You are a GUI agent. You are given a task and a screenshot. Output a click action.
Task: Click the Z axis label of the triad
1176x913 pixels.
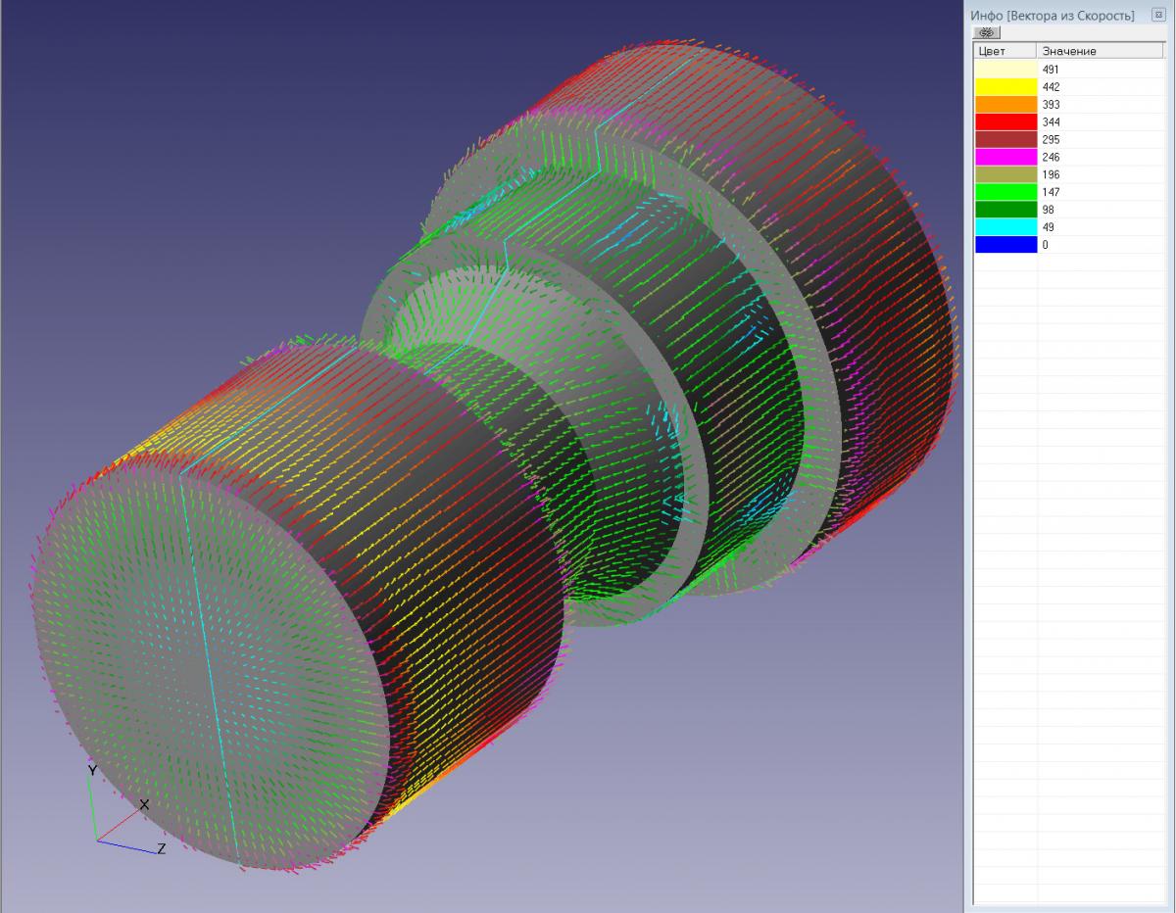(161, 849)
